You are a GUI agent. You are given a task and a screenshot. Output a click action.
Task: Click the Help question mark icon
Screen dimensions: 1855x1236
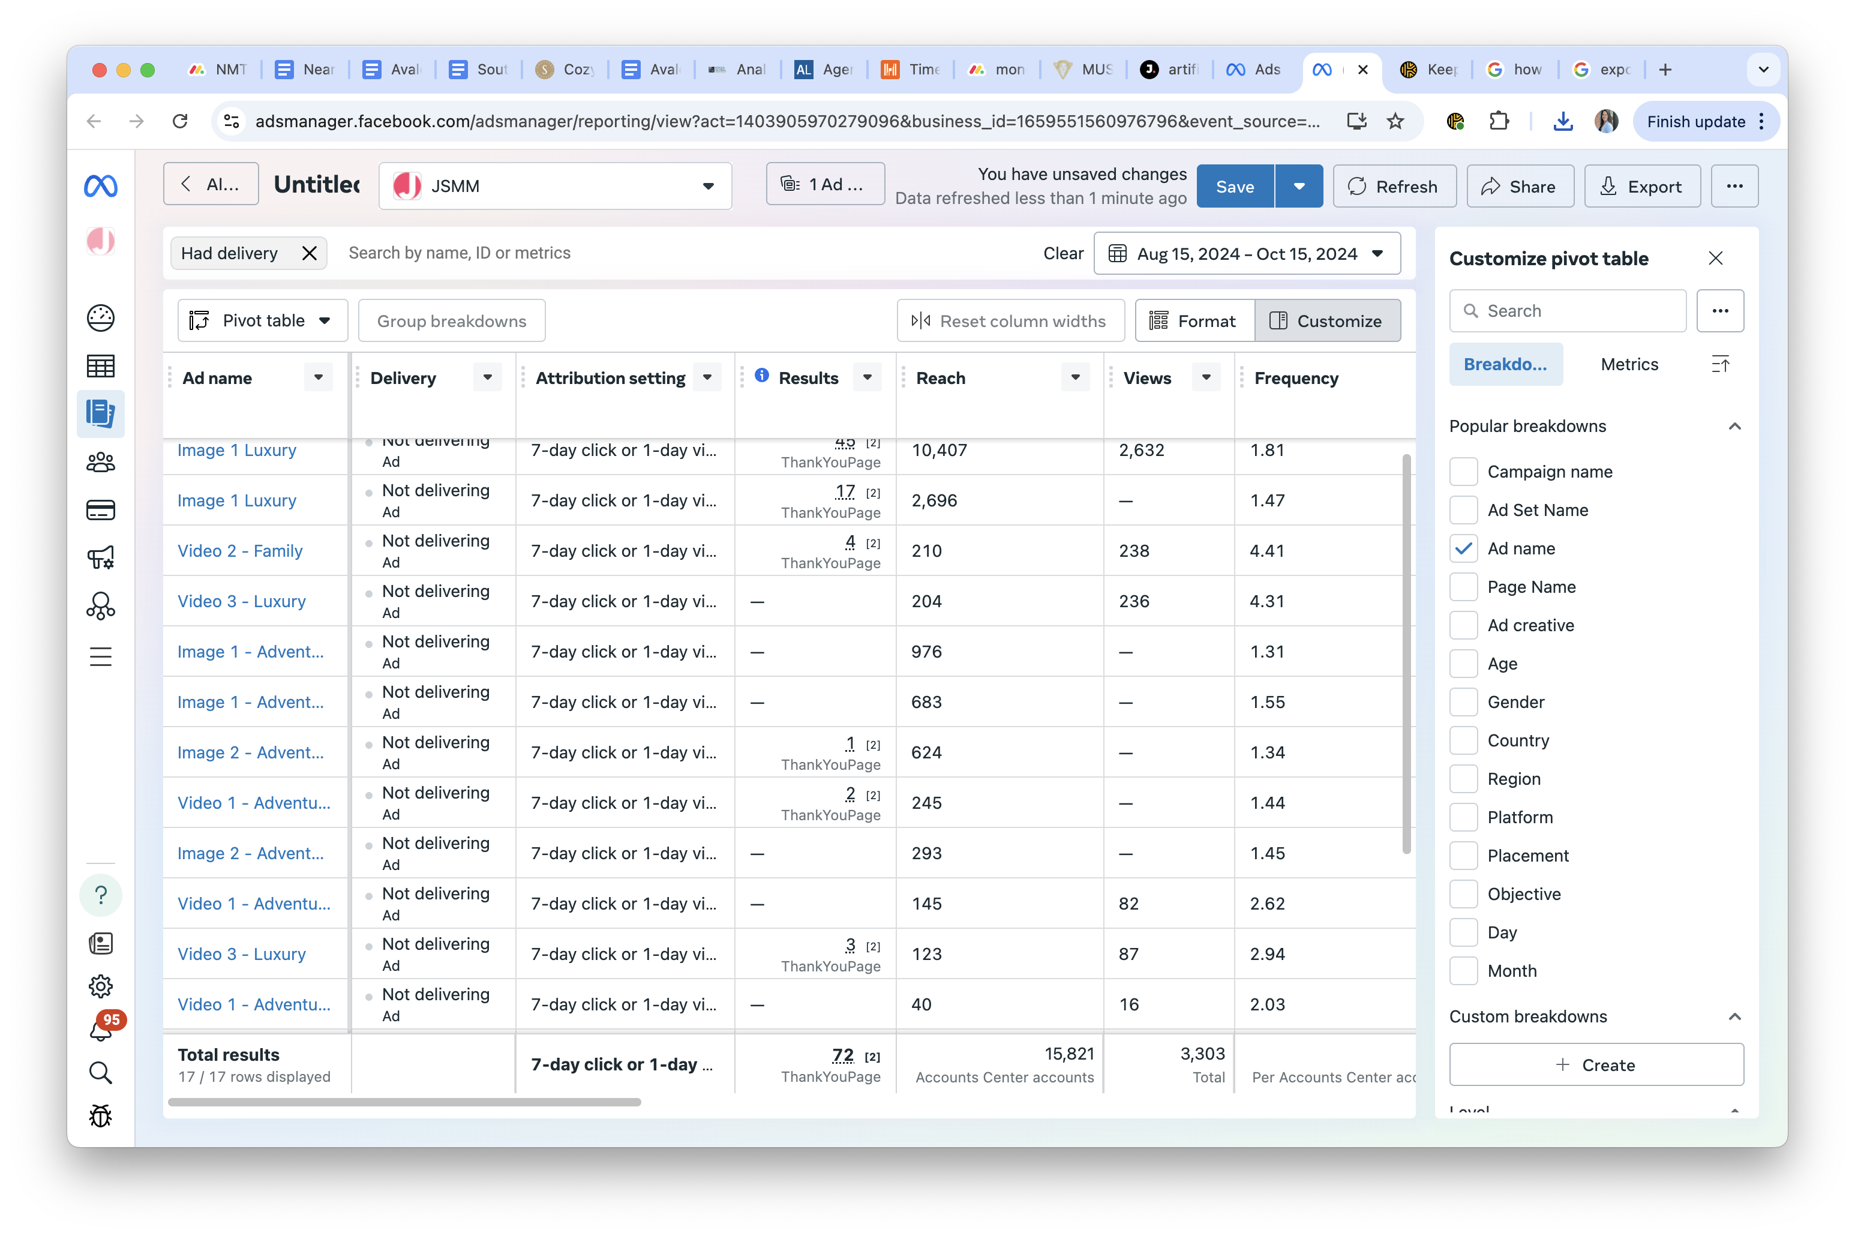coord(101,895)
